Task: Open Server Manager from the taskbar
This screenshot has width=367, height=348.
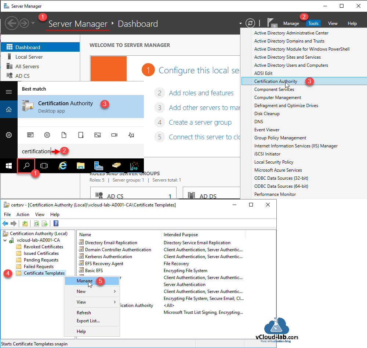Action: (x=98, y=166)
